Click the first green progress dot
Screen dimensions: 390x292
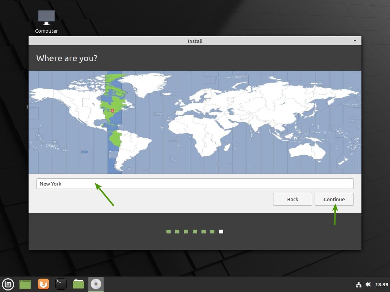pyautogui.click(x=168, y=232)
